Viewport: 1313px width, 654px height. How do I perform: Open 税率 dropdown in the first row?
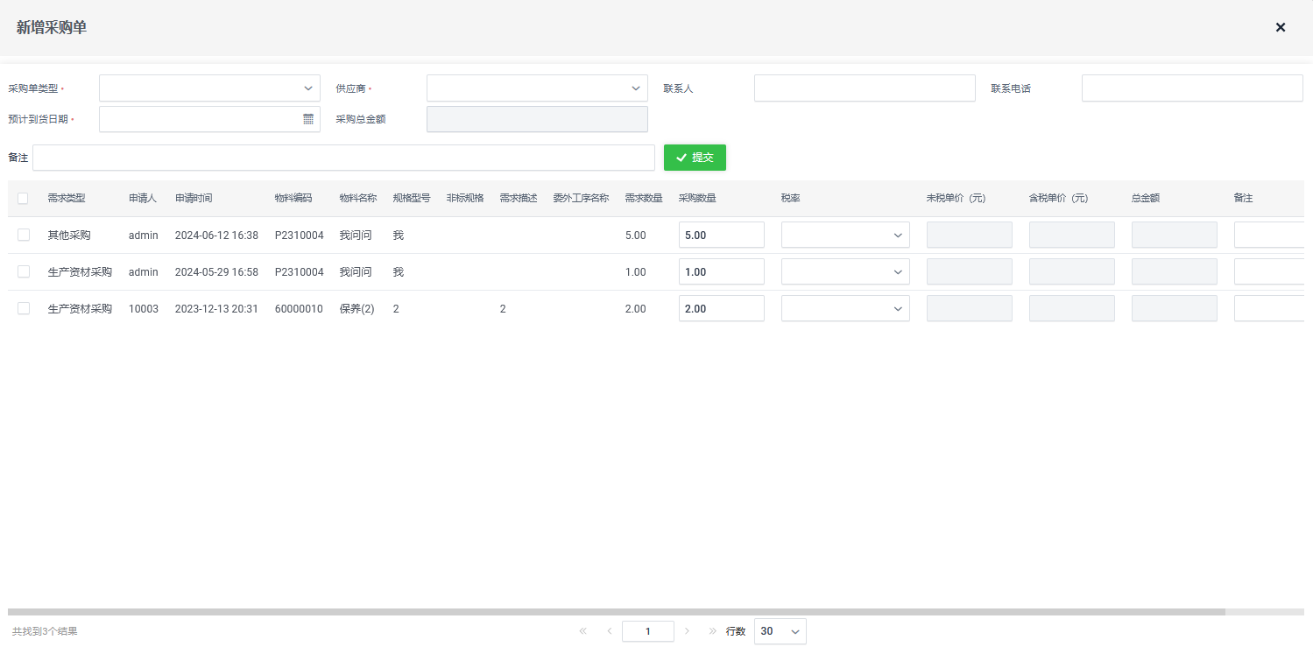coord(845,236)
